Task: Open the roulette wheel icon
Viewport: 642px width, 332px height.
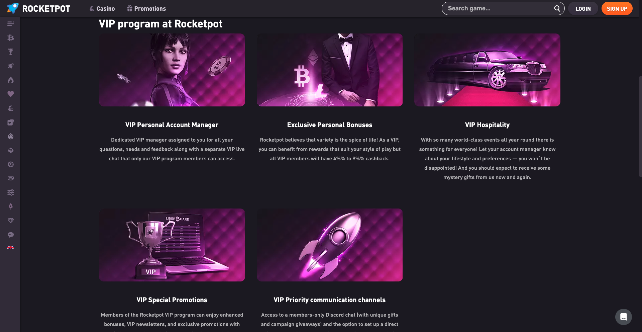Action: pos(11,164)
